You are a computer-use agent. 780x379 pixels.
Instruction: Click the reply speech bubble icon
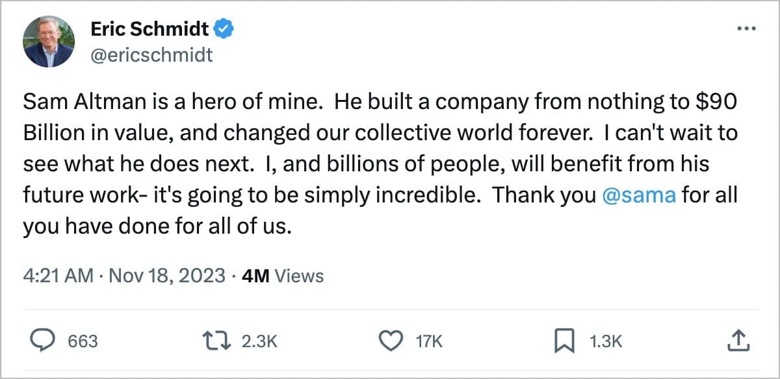click(x=44, y=341)
